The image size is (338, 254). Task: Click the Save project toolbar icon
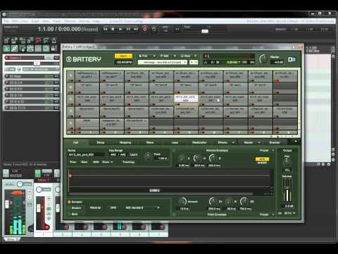coord(23,41)
